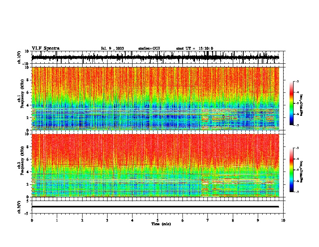Click the "-7" label on ch.1 color scale
This screenshot has width=319, height=247.
[297, 125]
